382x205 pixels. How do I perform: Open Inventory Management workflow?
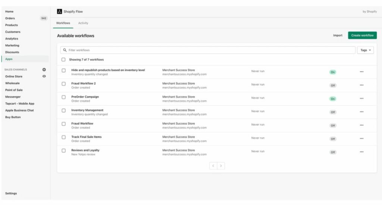point(87,110)
